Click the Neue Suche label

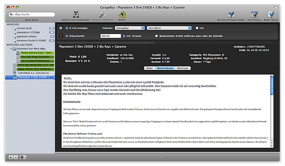coord(32,20)
